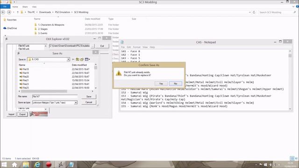299x168 pixels.
Task: Sort Save As list by Date modified column
Action: coord(79,65)
